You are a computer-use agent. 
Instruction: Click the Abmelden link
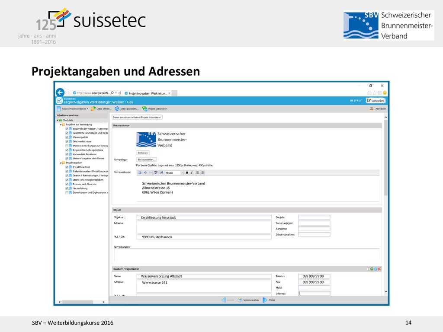[381, 109]
